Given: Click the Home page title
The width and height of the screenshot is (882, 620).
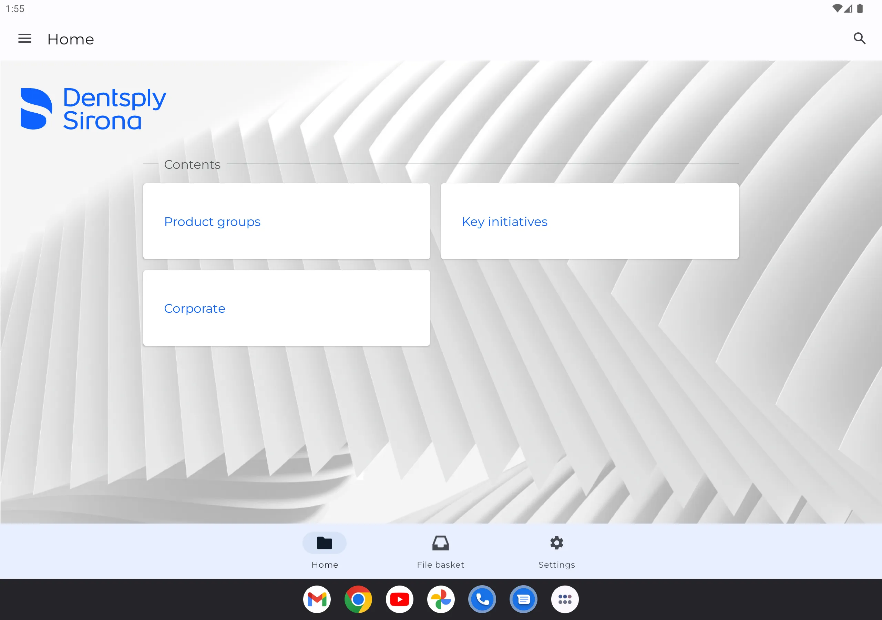Looking at the screenshot, I should [71, 39].
